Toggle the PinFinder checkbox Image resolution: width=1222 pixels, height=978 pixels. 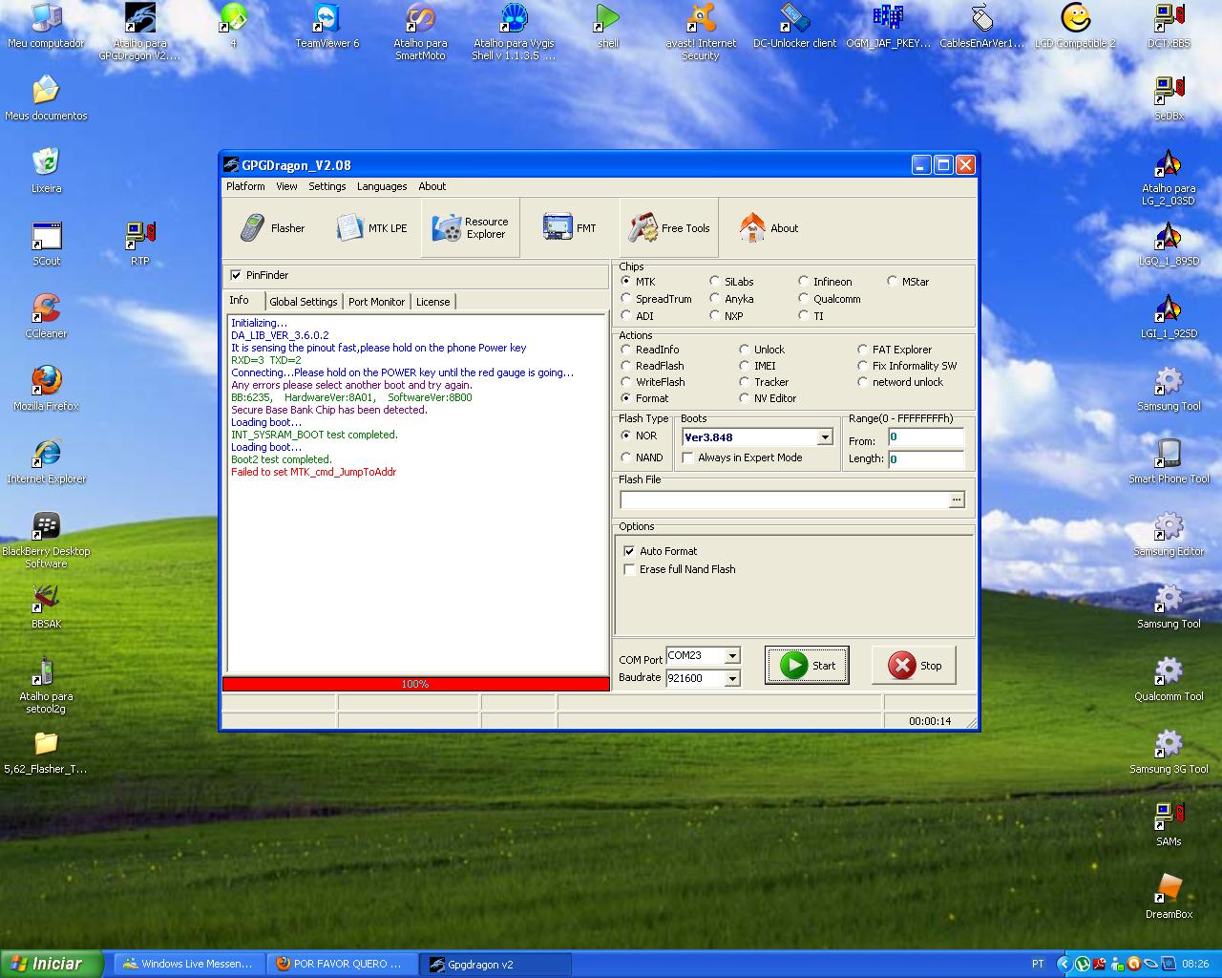click(x=236, y=275)
